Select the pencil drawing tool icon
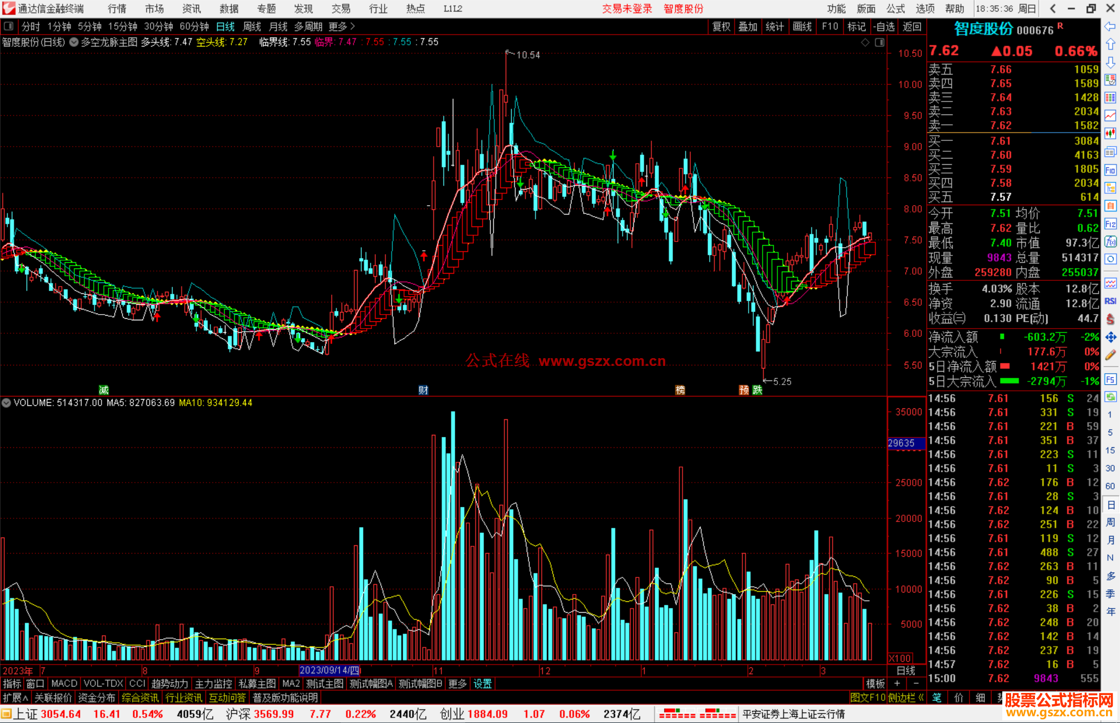The image size is (1120, 723). 1110,355
